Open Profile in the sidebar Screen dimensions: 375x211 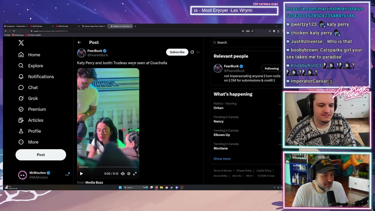30,131
